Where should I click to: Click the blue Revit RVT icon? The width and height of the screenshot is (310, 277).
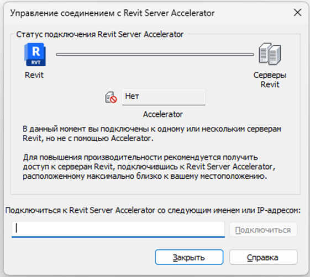[35, 55]
